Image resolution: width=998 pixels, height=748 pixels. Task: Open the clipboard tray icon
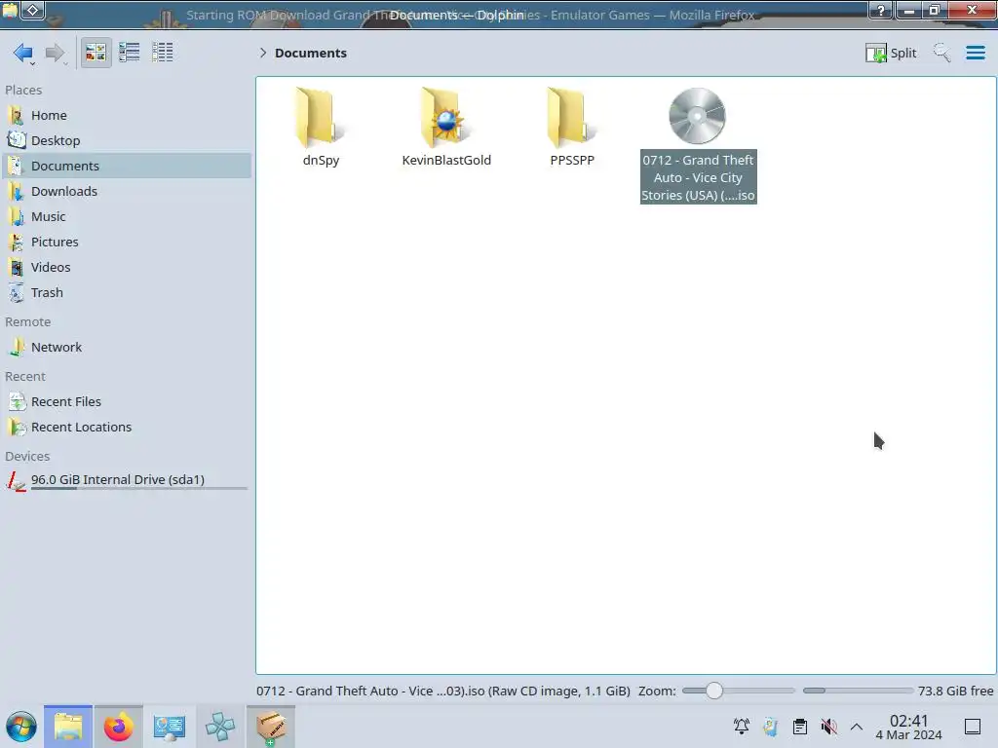click(x=800, y=727)
